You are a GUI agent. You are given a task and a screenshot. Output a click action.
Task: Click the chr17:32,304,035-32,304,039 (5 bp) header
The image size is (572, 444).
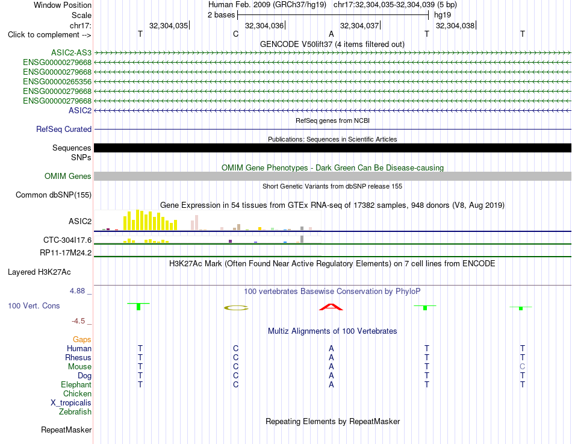coord(395,5)
